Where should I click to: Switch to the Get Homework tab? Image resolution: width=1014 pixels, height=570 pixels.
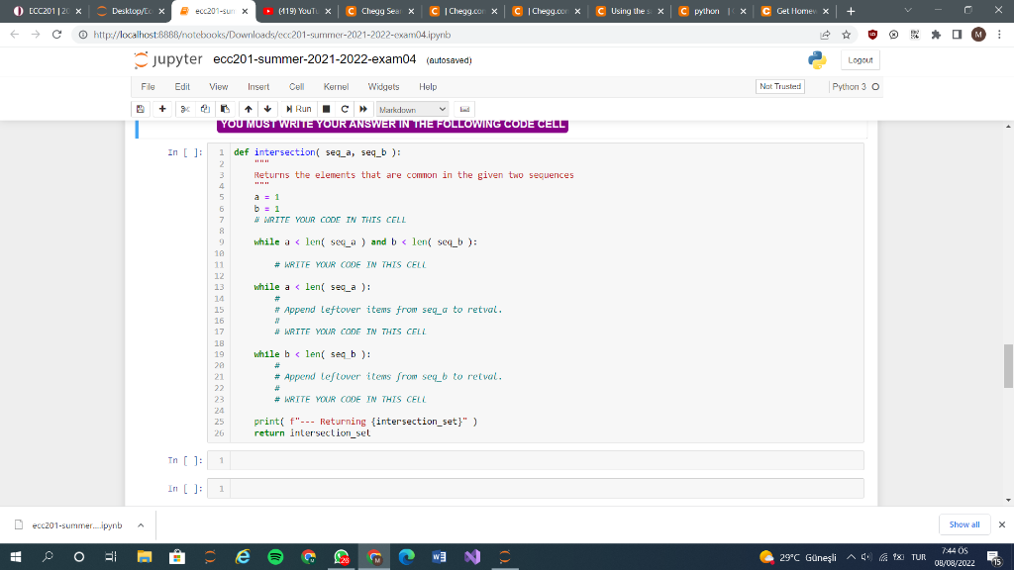coord(795,11)
